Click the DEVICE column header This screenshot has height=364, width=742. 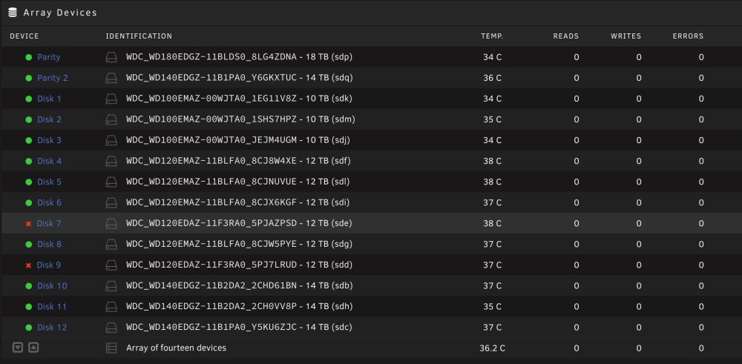click(x=24, y=36)
